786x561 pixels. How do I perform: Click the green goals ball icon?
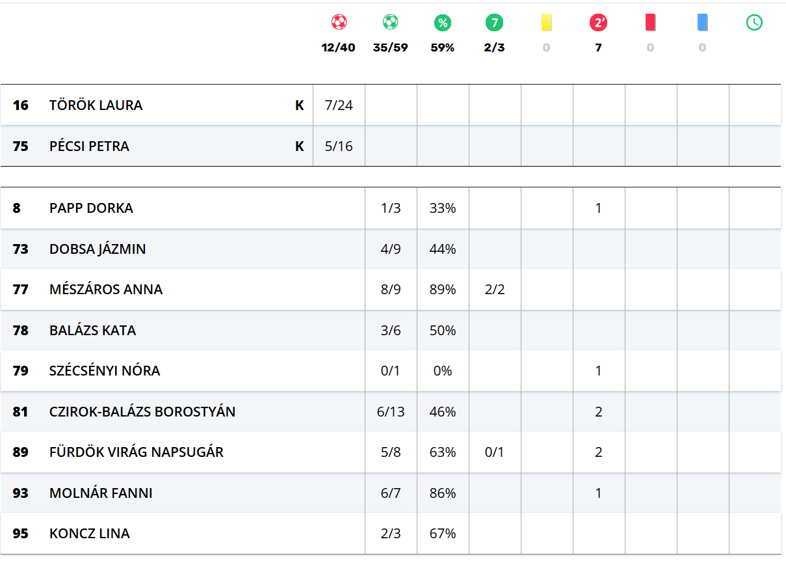coord(390,23)
